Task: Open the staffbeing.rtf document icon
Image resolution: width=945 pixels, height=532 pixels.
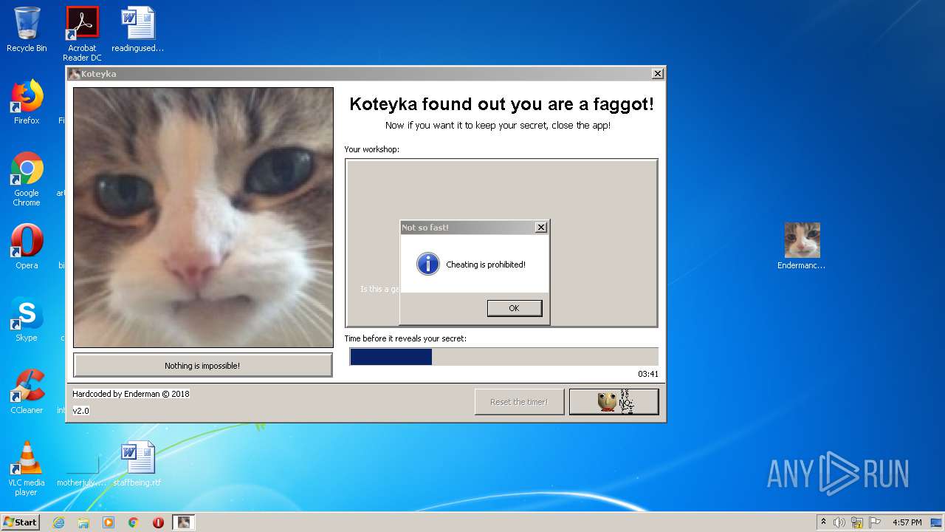Action: [138, 464]
